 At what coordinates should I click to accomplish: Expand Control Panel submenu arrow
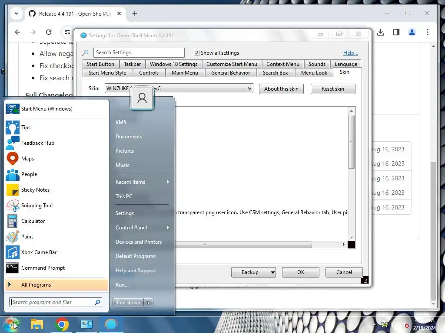(x=168, y=228)
